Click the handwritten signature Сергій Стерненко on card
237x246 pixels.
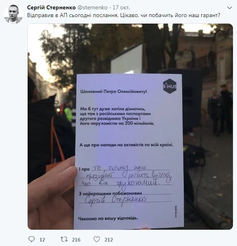(x=115, y=200)
